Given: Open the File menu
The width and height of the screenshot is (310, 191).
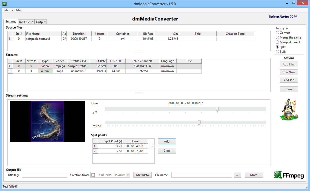Looking at the screenshot, I should (6, 10).
